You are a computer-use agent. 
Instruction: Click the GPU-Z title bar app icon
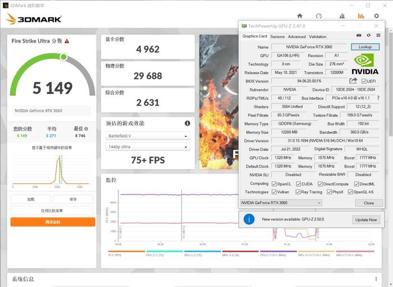tap(244, 26)
